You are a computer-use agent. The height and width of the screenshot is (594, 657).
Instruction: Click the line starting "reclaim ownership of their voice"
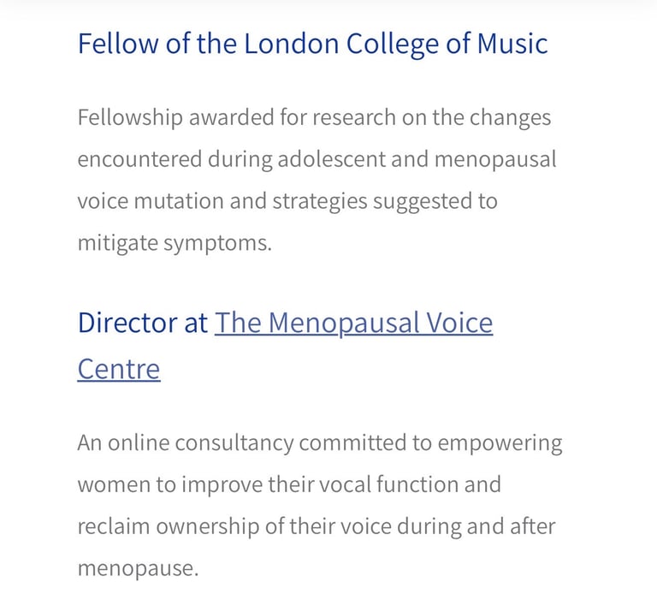(316, 526)
